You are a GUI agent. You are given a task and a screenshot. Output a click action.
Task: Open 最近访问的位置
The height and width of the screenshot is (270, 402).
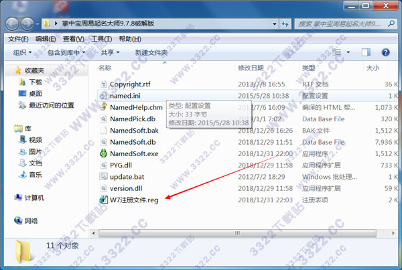click(x=52, y=105)
